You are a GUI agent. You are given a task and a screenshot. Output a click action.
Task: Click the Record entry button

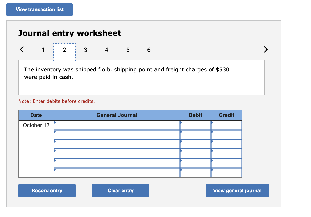click(47, 190)
